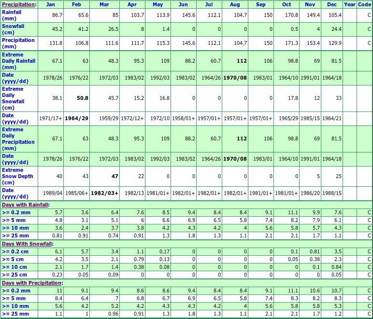373x319 pixels.
Task: Select the Code column header
Action: (364, 4)
